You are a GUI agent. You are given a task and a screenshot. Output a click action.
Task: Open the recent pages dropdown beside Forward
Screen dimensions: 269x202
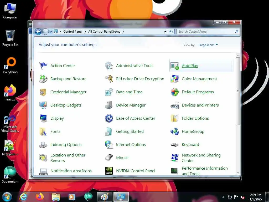(51, 32)
